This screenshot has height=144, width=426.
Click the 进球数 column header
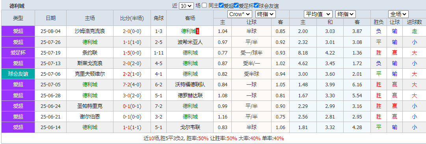tap(414, 22)
